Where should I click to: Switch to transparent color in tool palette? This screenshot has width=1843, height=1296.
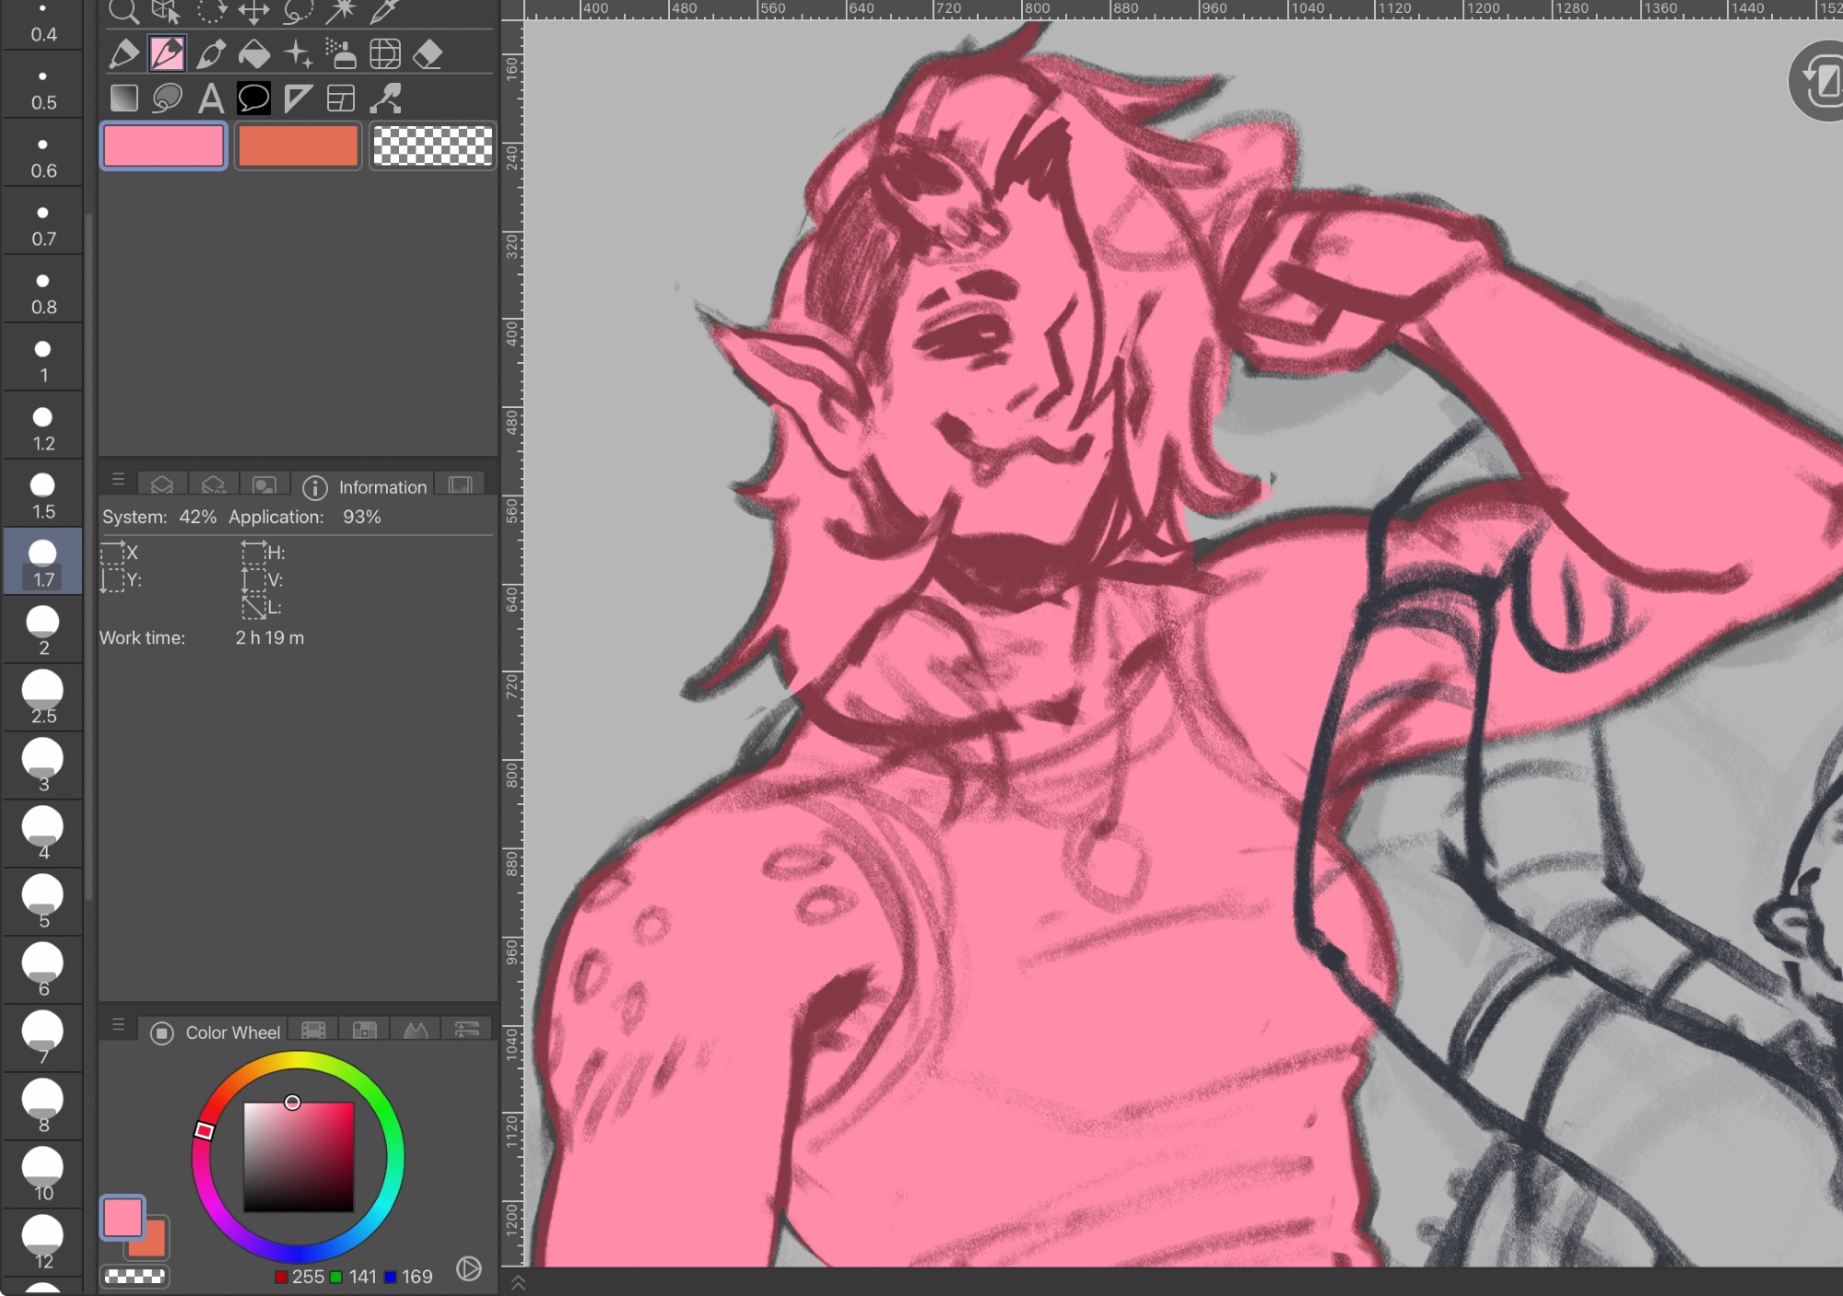pyautogui.click(x=432, y=146)
